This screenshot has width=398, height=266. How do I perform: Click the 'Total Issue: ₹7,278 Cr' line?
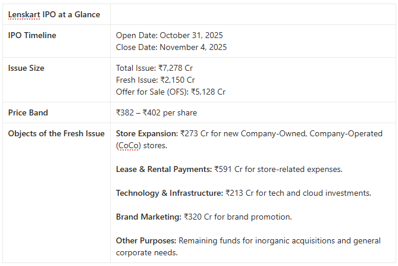pos(154,68)
